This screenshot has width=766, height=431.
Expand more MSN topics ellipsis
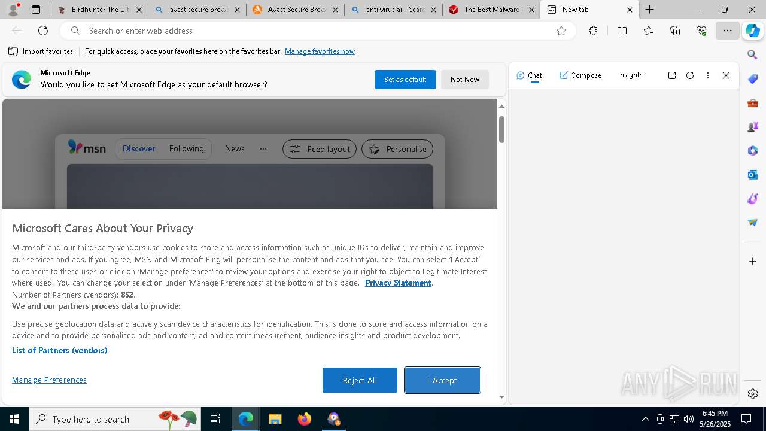263,148
